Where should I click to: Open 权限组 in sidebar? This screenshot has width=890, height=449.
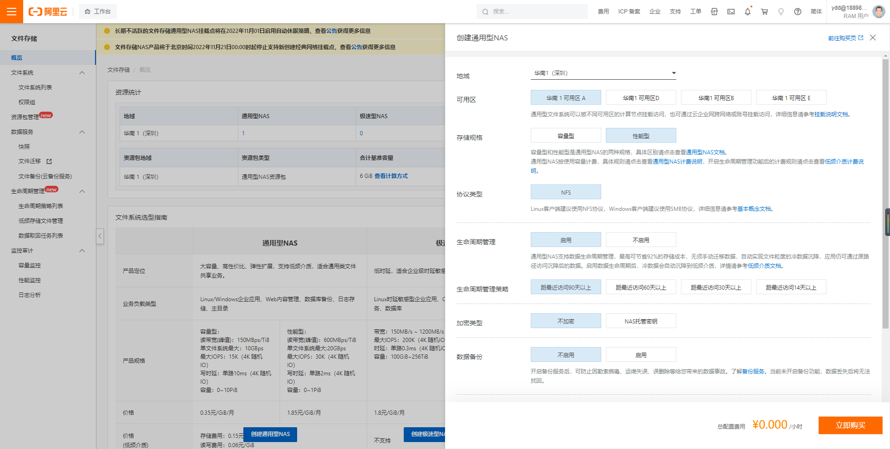pyautogui.click(x=27, y=102)
